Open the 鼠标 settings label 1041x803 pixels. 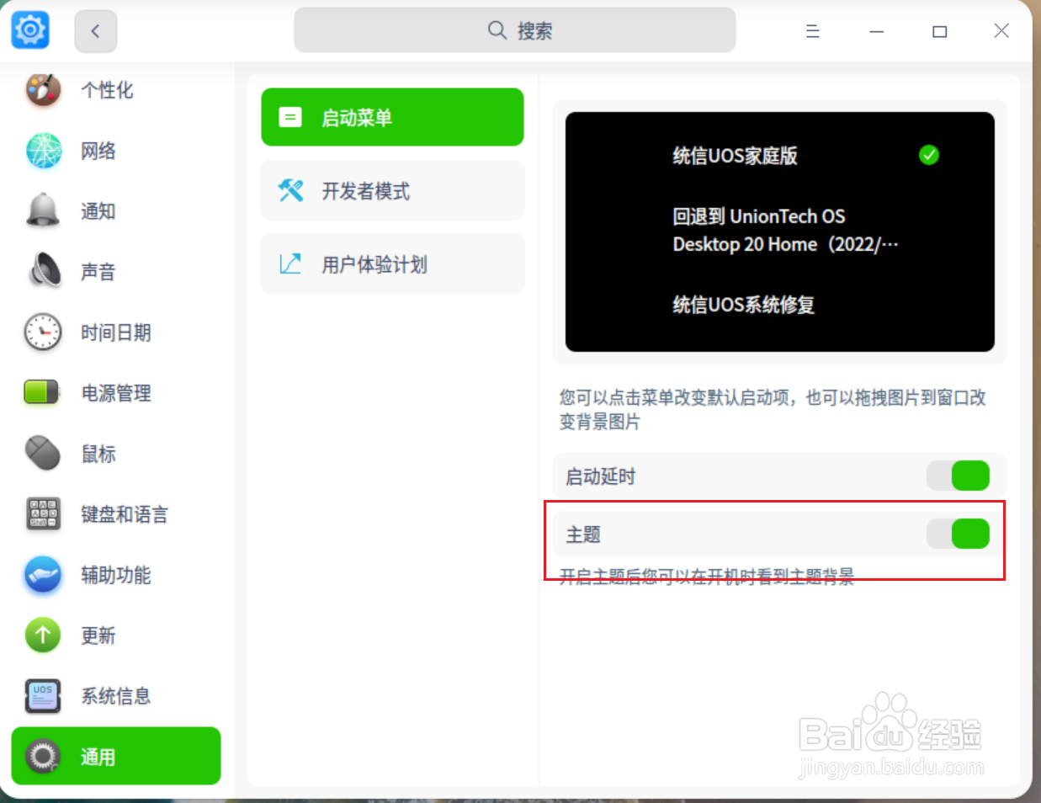[98, 454]
